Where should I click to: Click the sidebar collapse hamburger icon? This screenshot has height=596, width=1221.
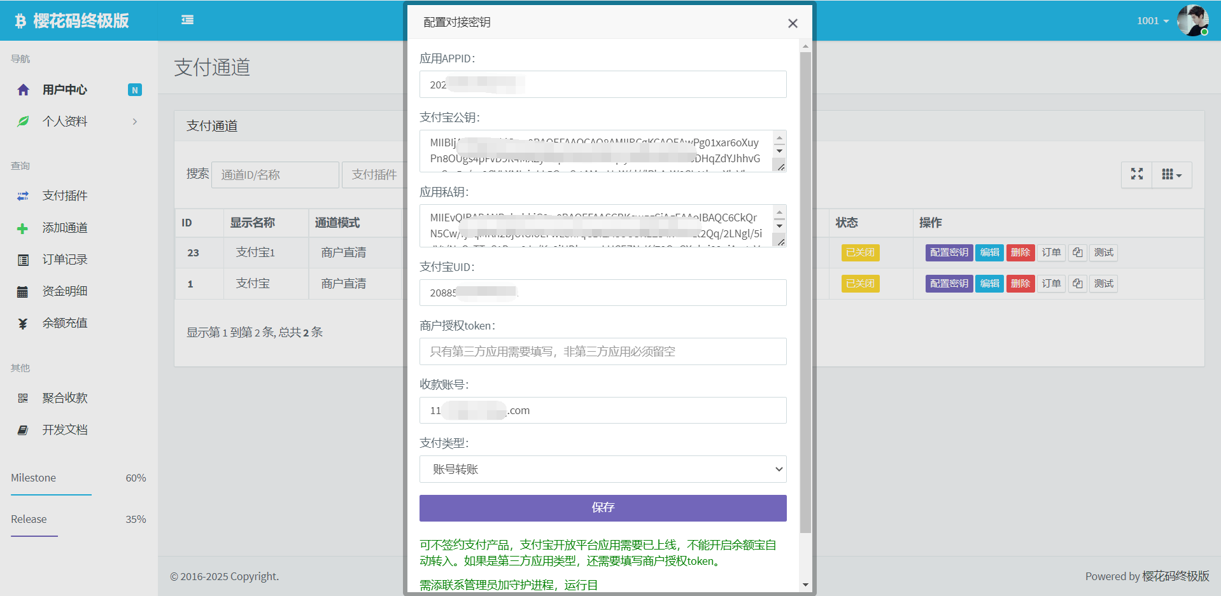point(187,20)
